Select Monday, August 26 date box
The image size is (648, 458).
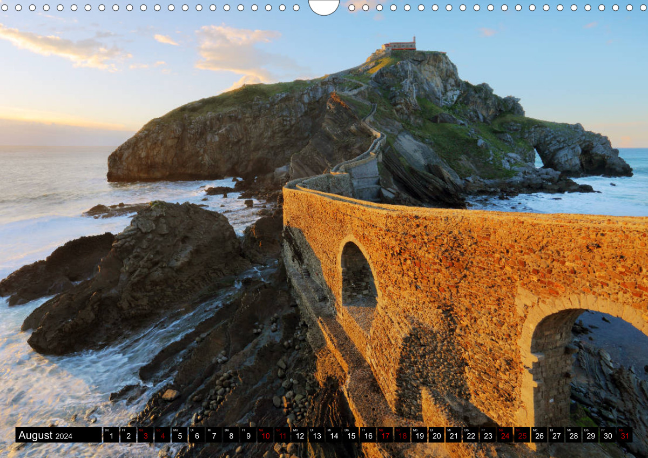[539, 435]
